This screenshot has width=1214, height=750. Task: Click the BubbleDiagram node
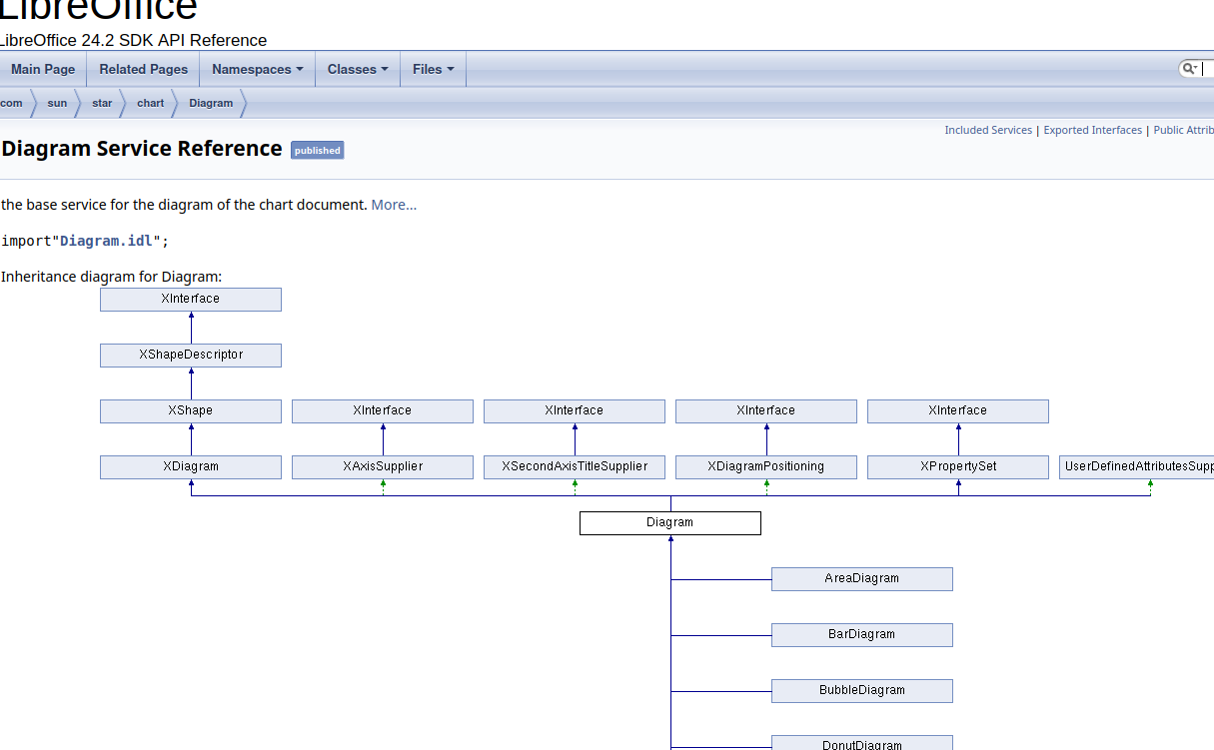[x=862, y=690]
